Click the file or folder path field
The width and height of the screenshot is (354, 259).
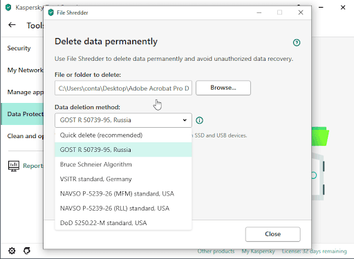(x=123, y=88)
